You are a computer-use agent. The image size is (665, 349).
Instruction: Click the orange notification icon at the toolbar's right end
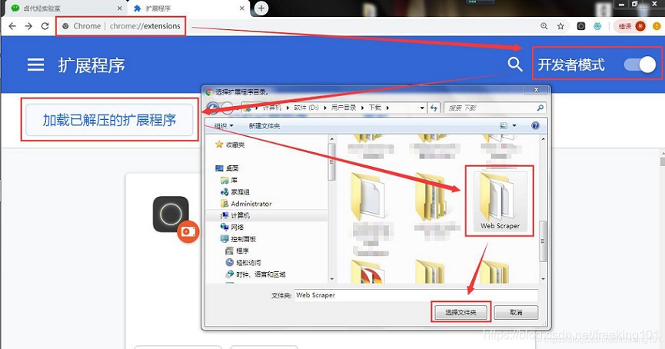tap(657, 26)
